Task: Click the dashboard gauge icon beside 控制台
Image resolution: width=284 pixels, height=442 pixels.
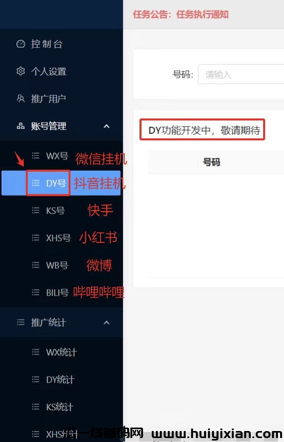Action: [x=20, y=44]
